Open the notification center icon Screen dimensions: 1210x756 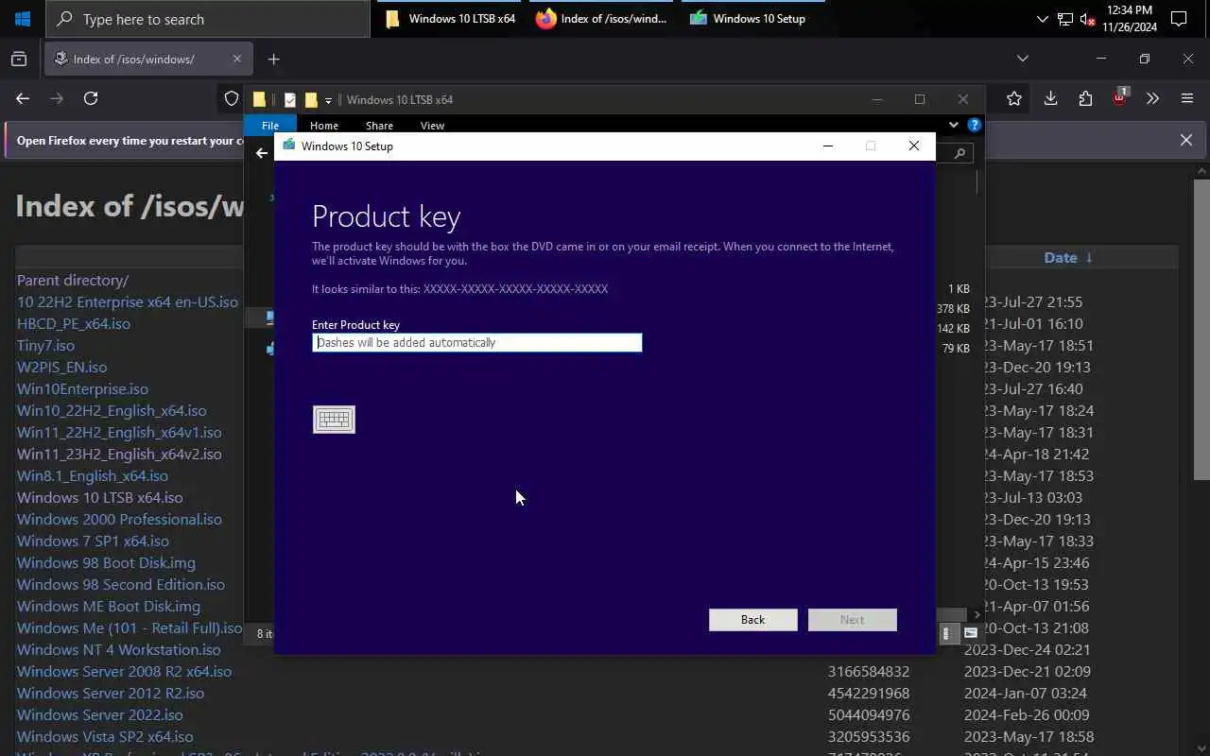point(1179,19)
